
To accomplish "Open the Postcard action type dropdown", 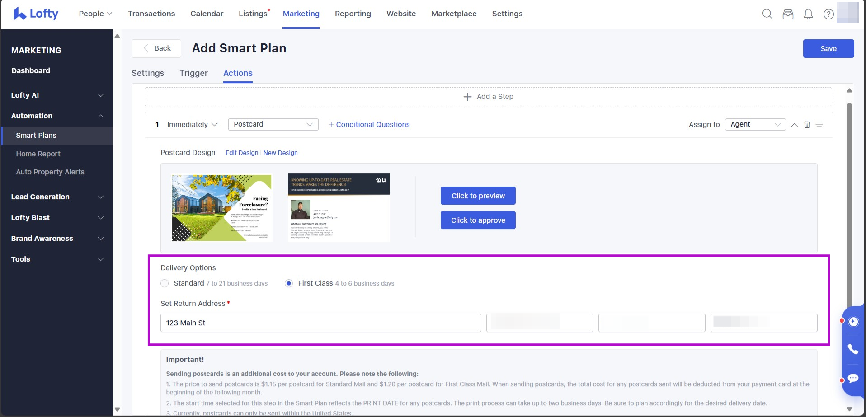I will click(x=273, y=124).
